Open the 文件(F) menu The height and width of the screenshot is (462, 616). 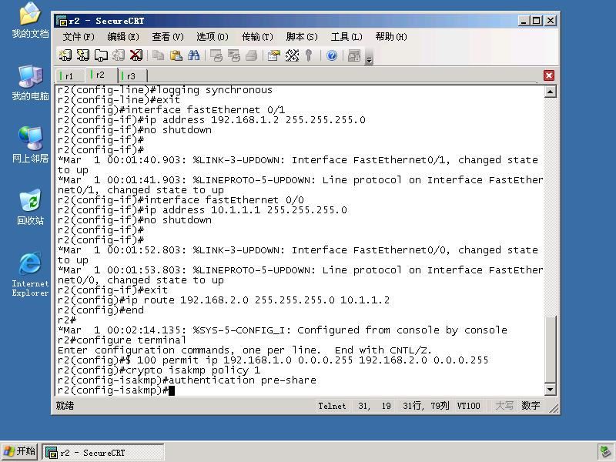point(79,37)
